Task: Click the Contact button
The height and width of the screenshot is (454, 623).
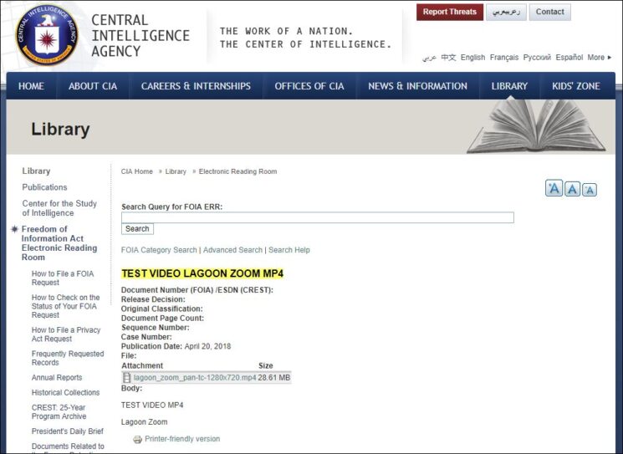Action: click(550, 12)
